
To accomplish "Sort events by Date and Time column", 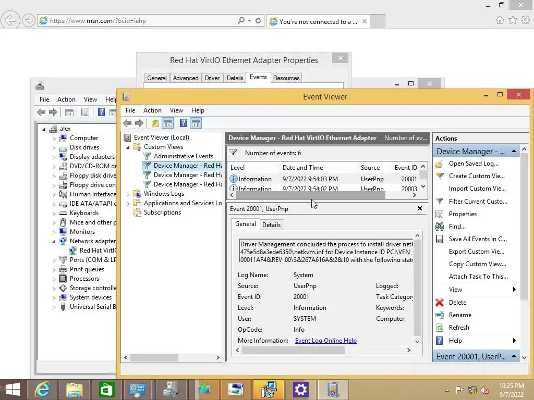I will click(x=302, y=167).
